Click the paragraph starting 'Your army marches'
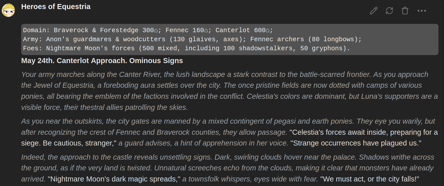This screenshot has height=186, width=444. click(229, 91)
